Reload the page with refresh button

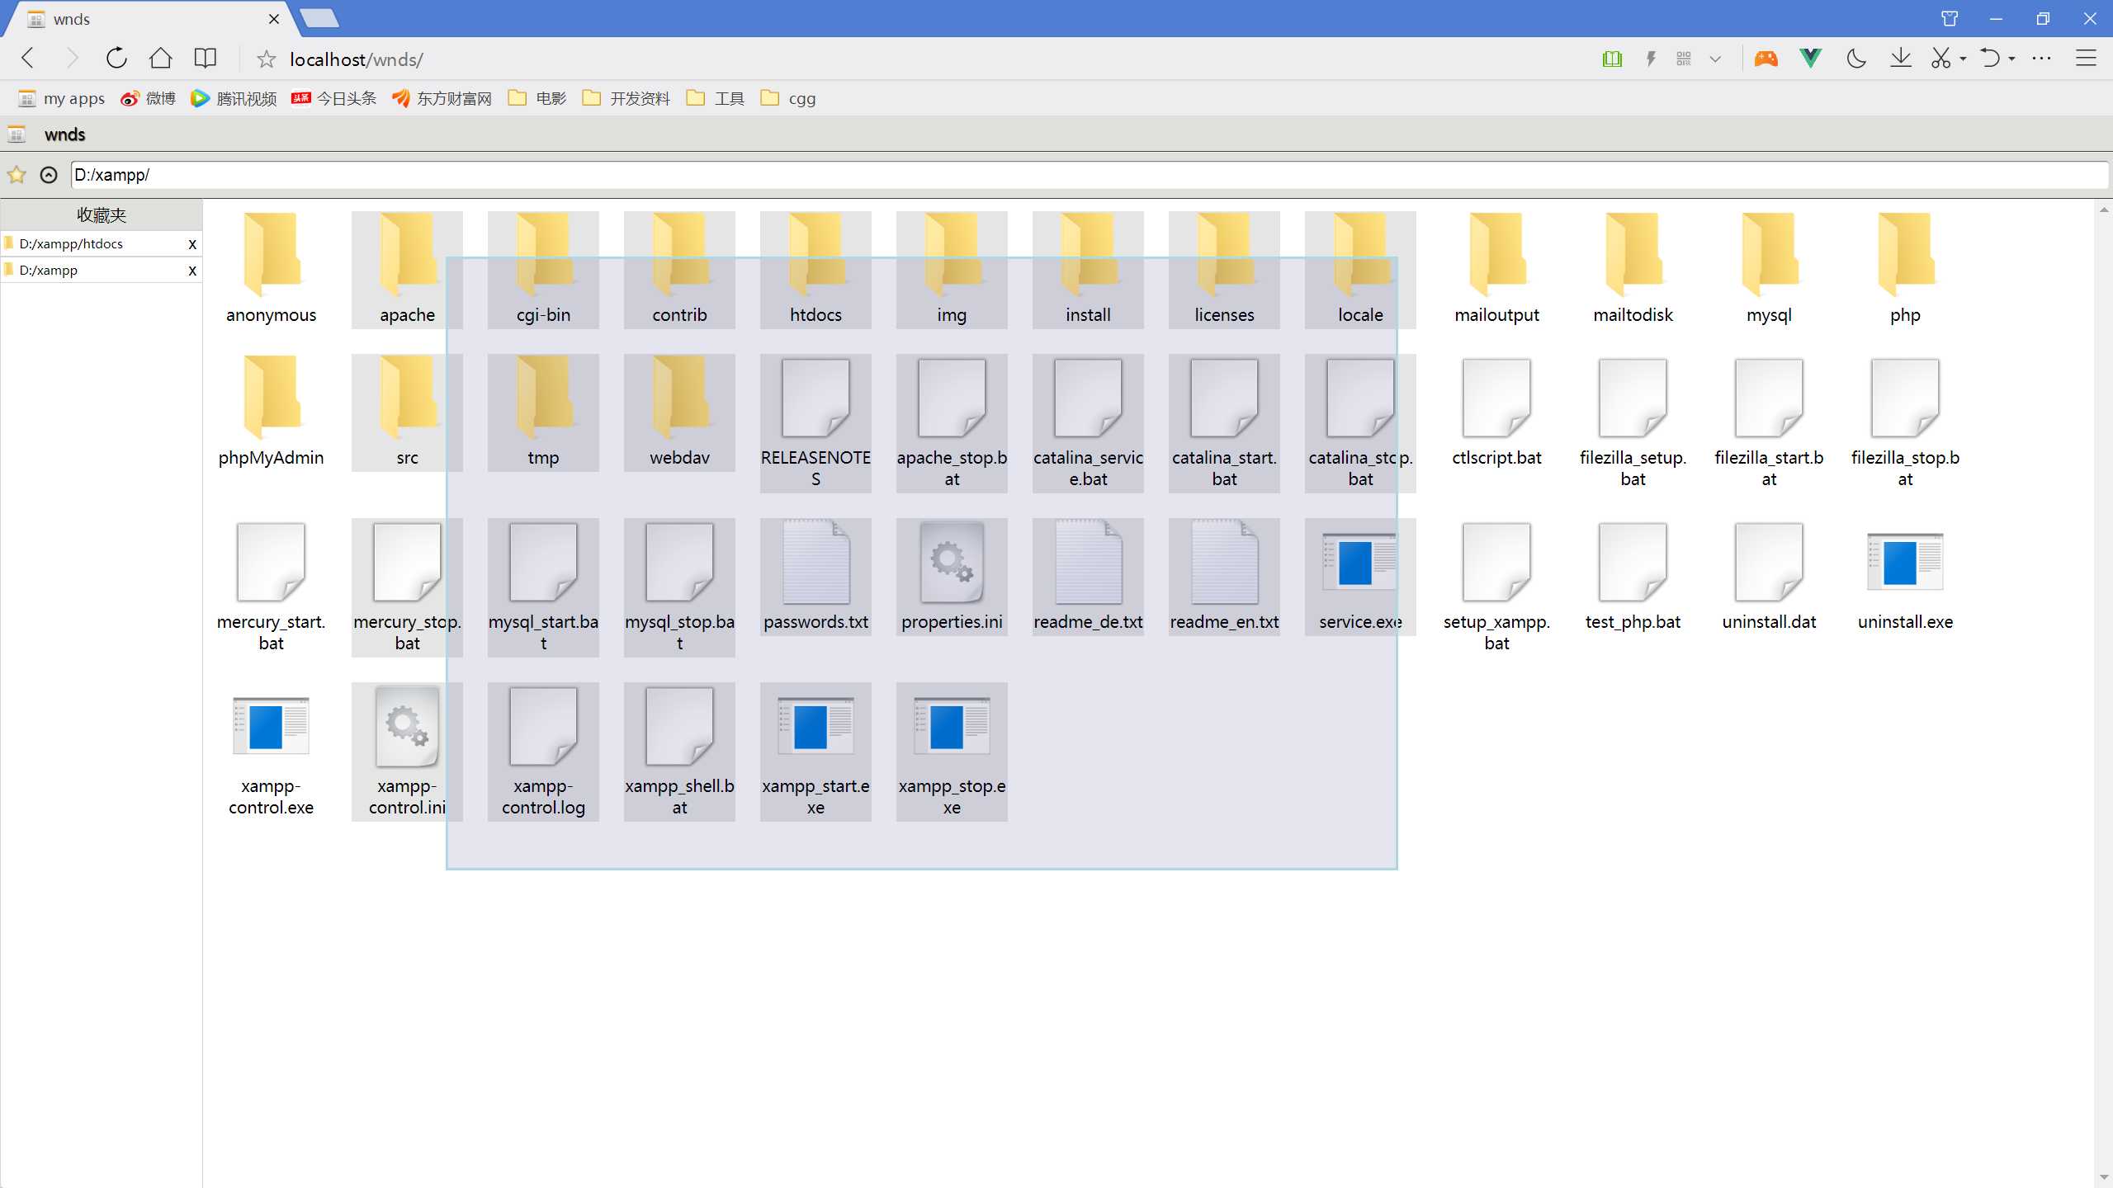116,59
